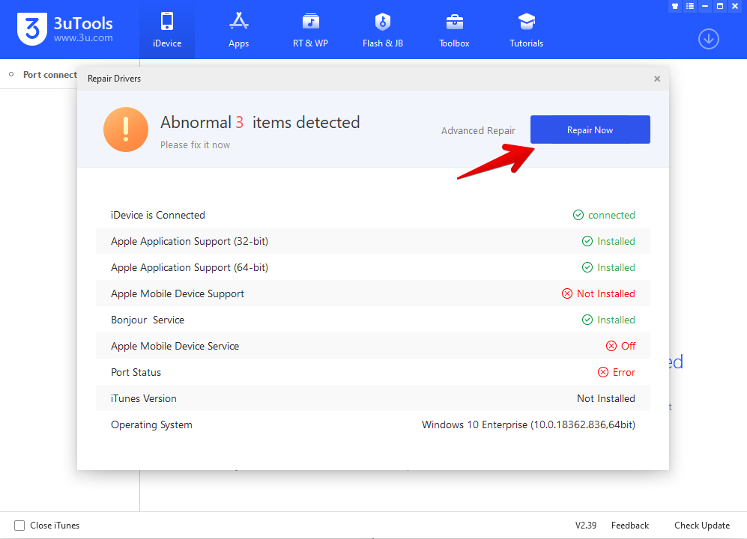Viewport: 747px width, 539px height.
Task: Select the Toolbox tab
Action: click(454, 29)
